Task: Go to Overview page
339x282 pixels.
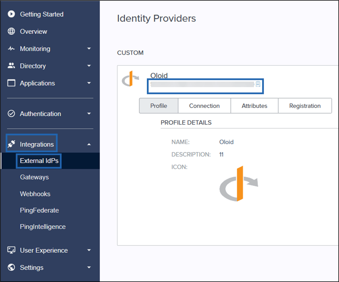Action: [x=33, y=31]
